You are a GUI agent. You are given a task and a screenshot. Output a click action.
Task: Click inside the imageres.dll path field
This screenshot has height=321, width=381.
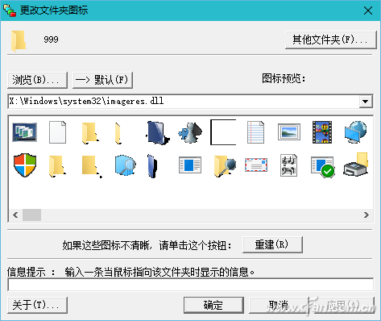tap(184, 102)
